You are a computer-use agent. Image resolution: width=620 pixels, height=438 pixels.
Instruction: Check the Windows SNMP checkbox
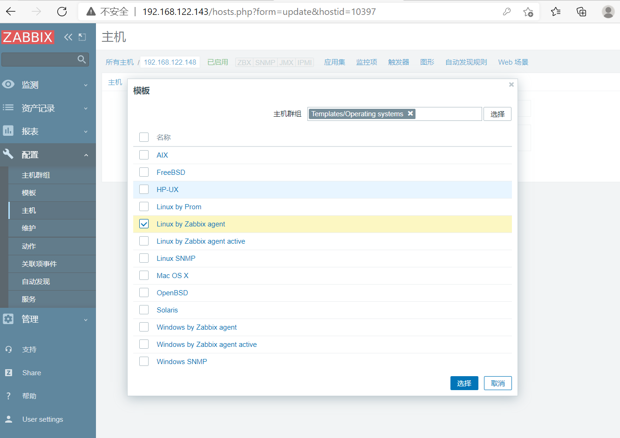click(144, 361)
